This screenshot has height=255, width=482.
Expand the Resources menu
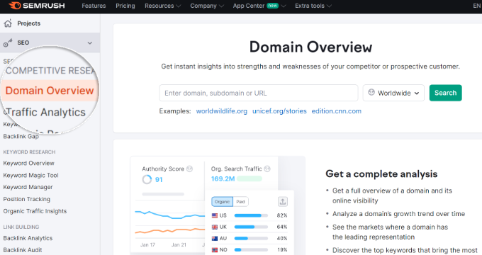point(162,6)
